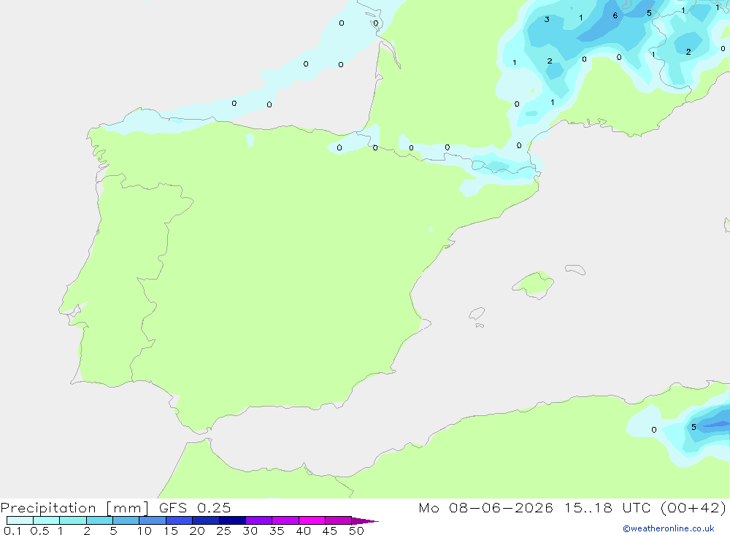Pick the 10–15 mm legend swatch
This screenshot has width=730, height=535.
(153, 520)
